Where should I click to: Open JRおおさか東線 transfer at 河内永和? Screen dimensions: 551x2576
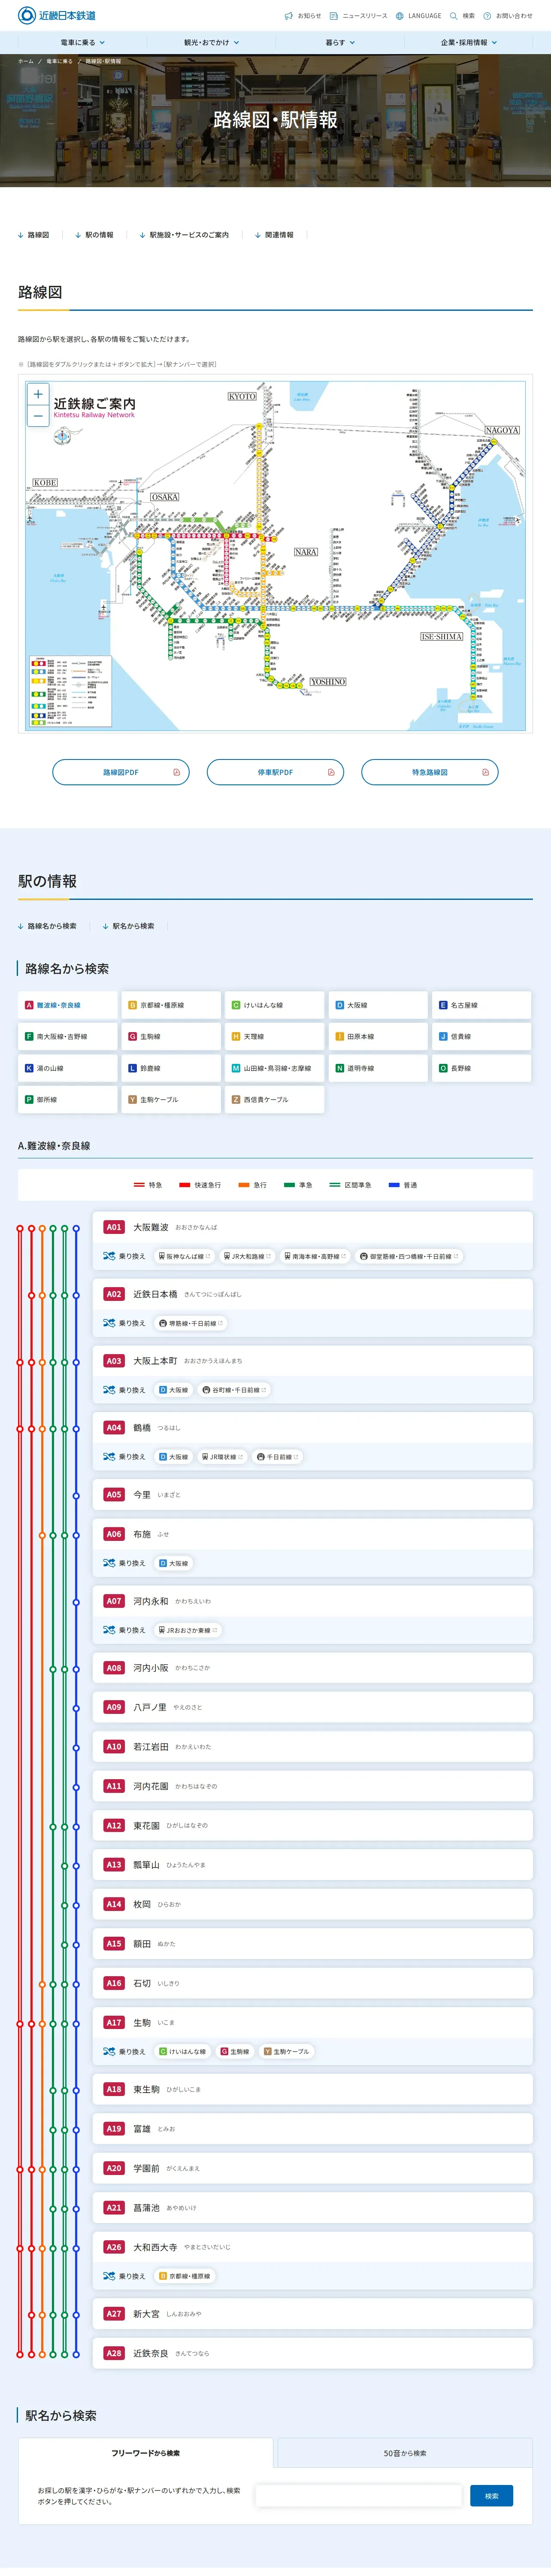[189, 1630]
